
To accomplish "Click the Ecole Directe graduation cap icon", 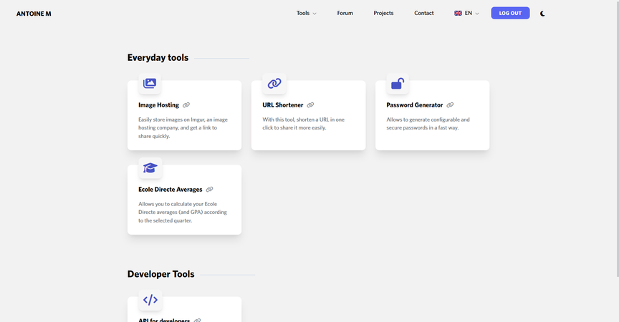I will click(x=150, y=168).
